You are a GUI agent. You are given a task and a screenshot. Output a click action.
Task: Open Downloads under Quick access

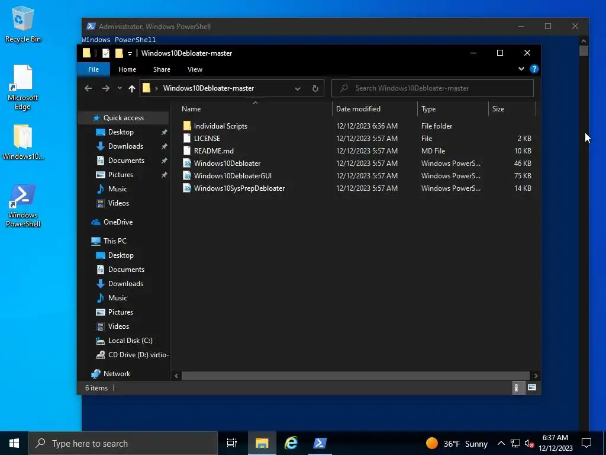pos(125,146)
